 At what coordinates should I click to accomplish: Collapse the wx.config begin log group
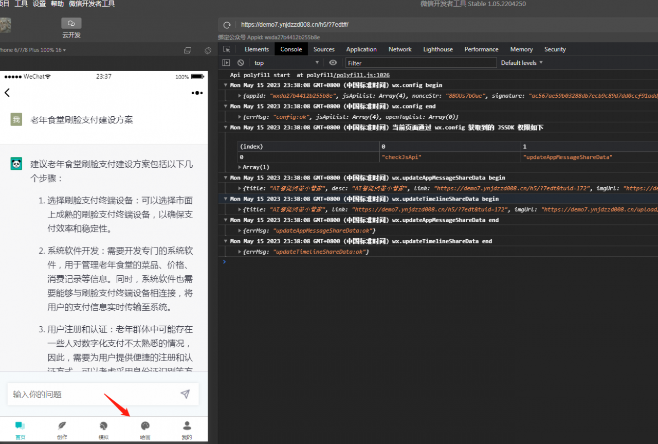coord(225,85)
